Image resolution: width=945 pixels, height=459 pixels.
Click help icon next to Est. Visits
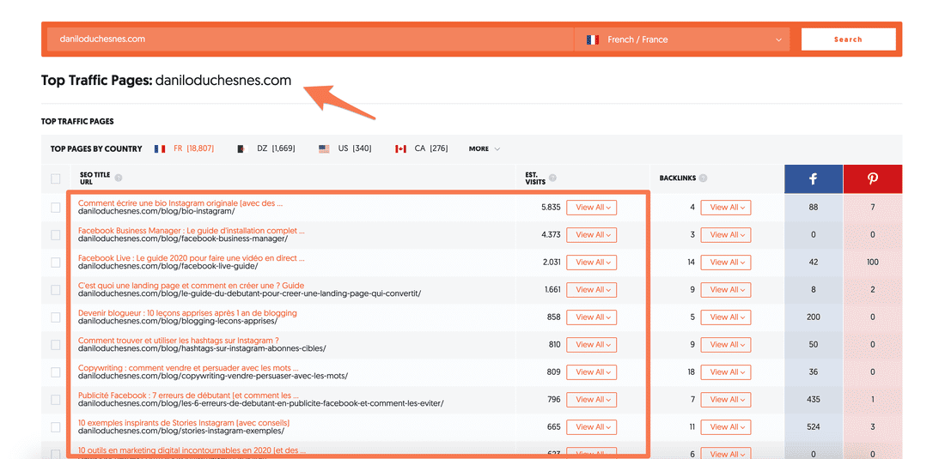pos(552,178)
